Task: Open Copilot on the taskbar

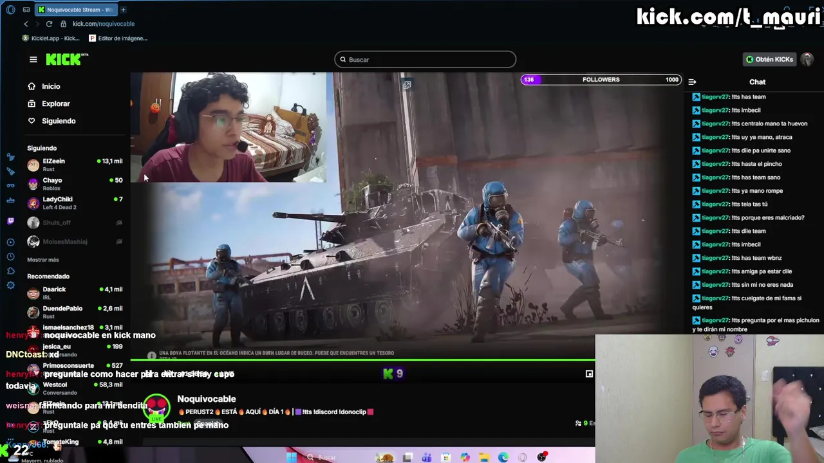Action: pos(465,457)
